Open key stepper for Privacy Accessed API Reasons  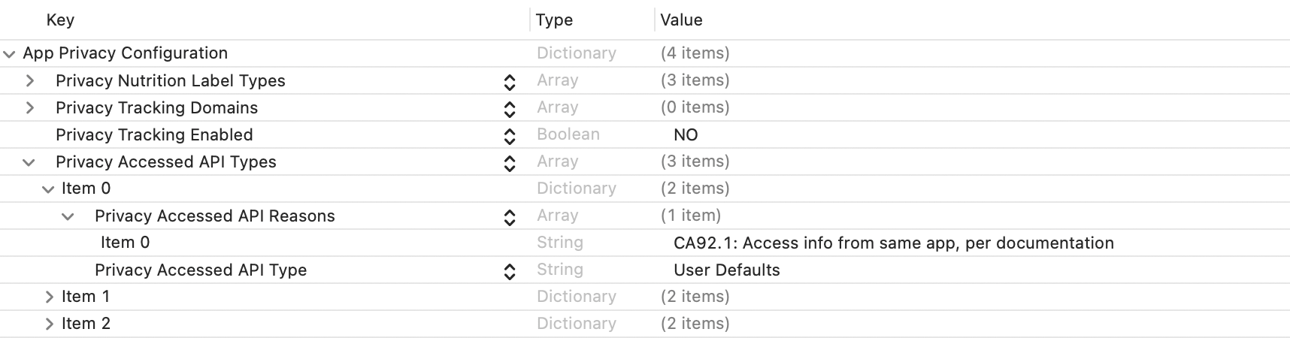[510, 217]
